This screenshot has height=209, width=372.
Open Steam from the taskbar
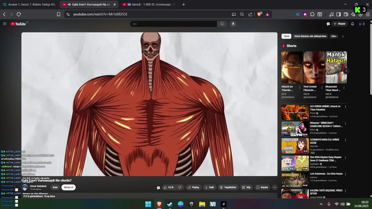click(170, 204)
